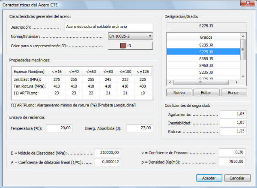Click the grades list vertical scrollbar thumb
This screenshot has width=257, height=188.
coord(243,50)
